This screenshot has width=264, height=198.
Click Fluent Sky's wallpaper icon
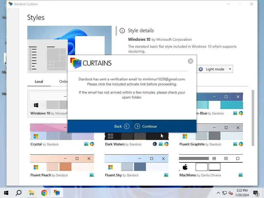166,175
